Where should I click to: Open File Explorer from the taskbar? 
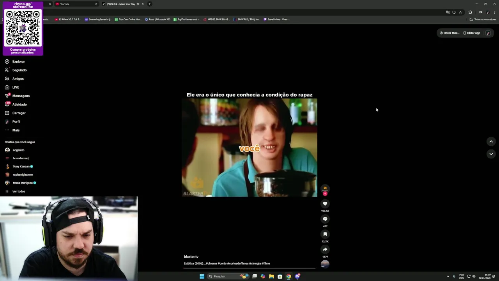point(271,276)
